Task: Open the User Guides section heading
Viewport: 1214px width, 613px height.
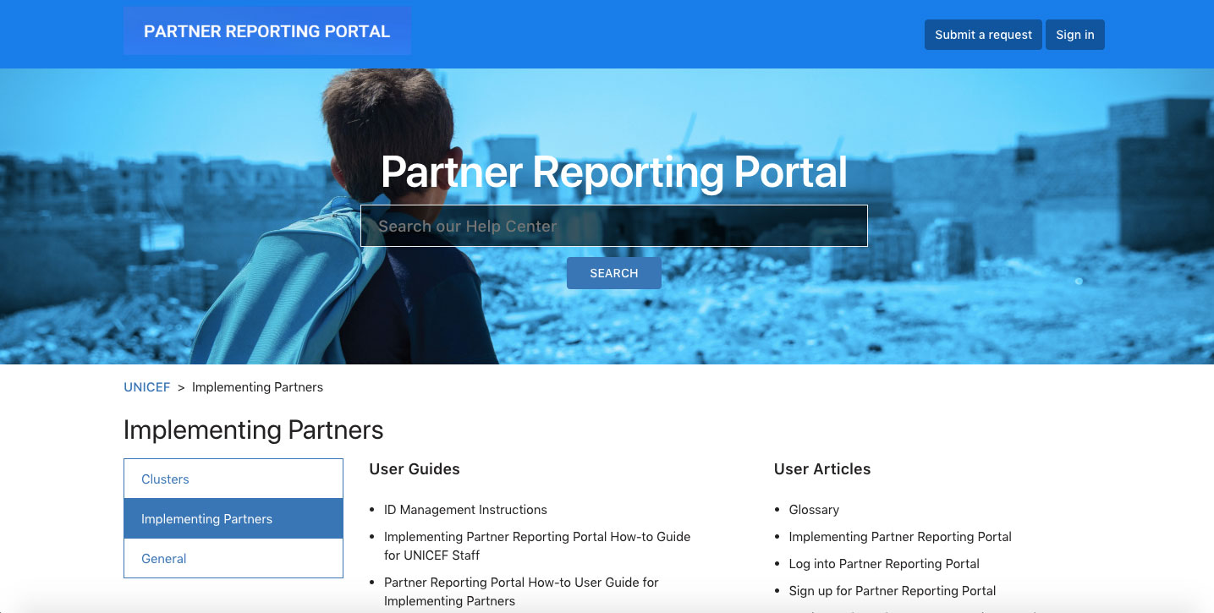Action: pyautogui.click(x=415, y=469)
